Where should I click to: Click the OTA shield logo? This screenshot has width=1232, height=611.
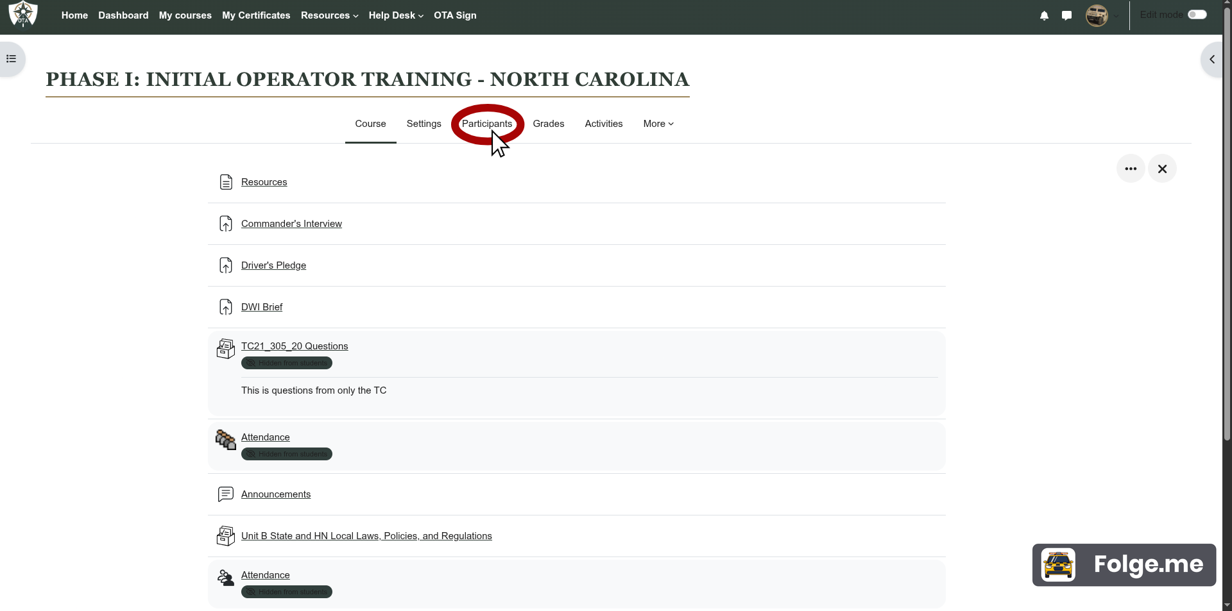23,14
